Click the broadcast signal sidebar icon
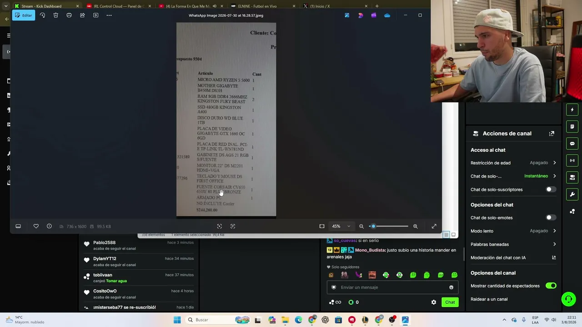This screenshot has width=582, height=327. [572, 160]
